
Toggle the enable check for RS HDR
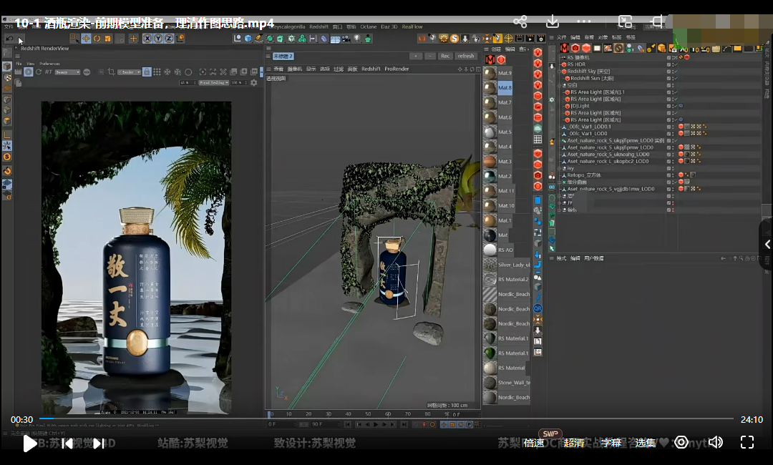[675, 64]
